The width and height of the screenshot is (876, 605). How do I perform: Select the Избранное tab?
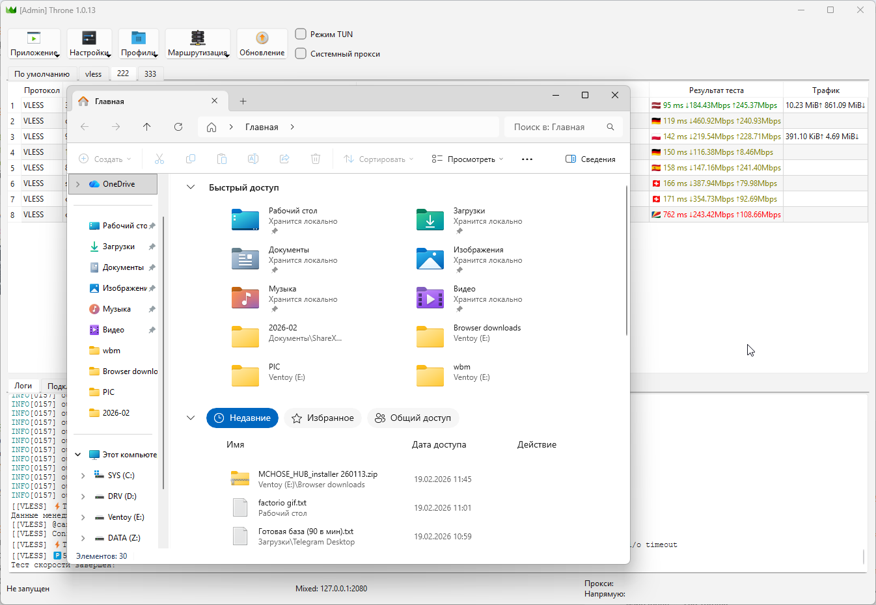[323, 418]
